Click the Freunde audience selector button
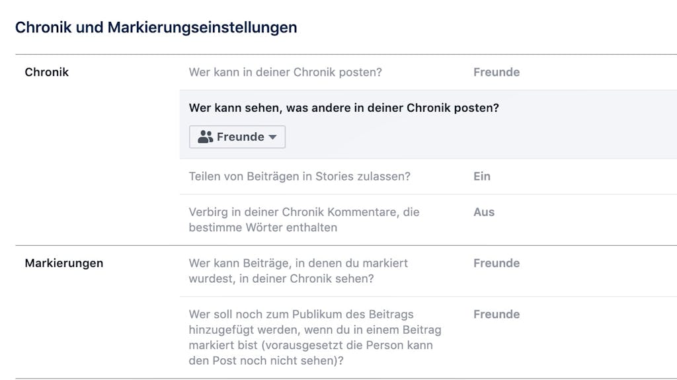This screenshot has height=380, width=677. (237, 137)
